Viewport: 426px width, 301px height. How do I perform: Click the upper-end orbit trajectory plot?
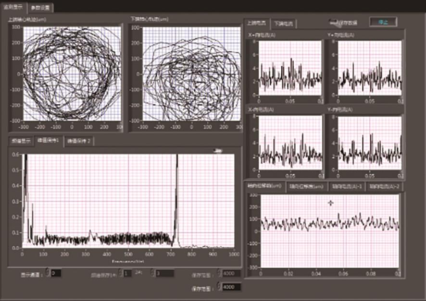(x=71, y=73)
